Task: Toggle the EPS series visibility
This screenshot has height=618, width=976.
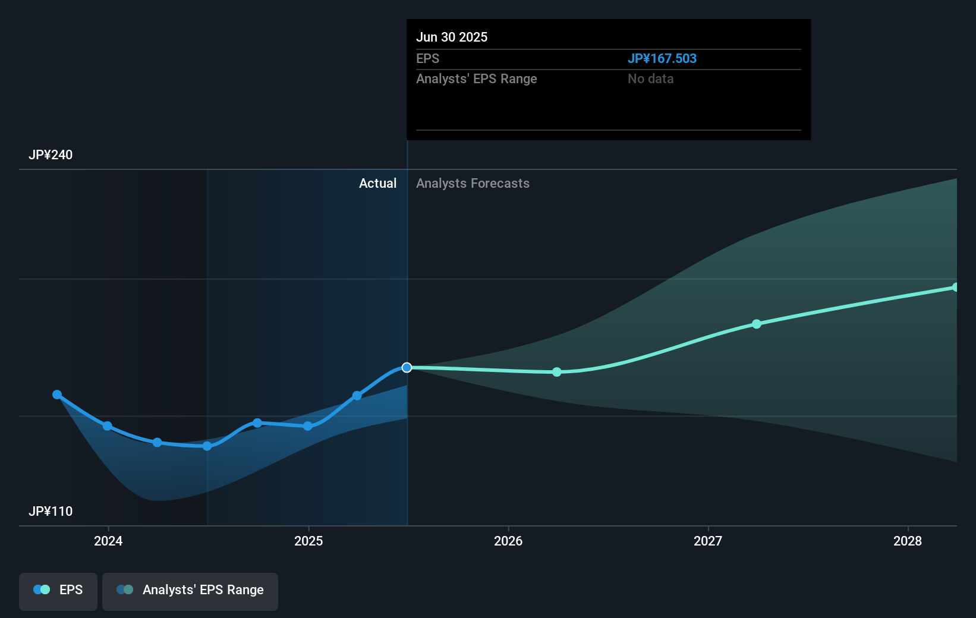Action: 58,591
